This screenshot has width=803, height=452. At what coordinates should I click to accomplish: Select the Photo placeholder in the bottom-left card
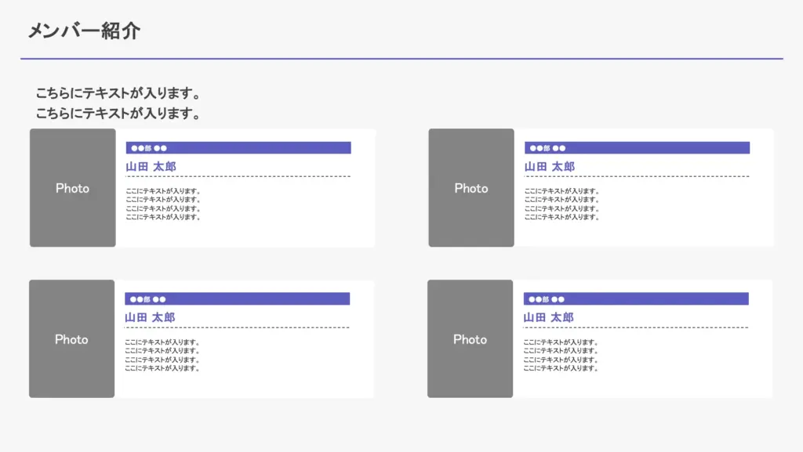pyautogui.click(x=71, y=339)
